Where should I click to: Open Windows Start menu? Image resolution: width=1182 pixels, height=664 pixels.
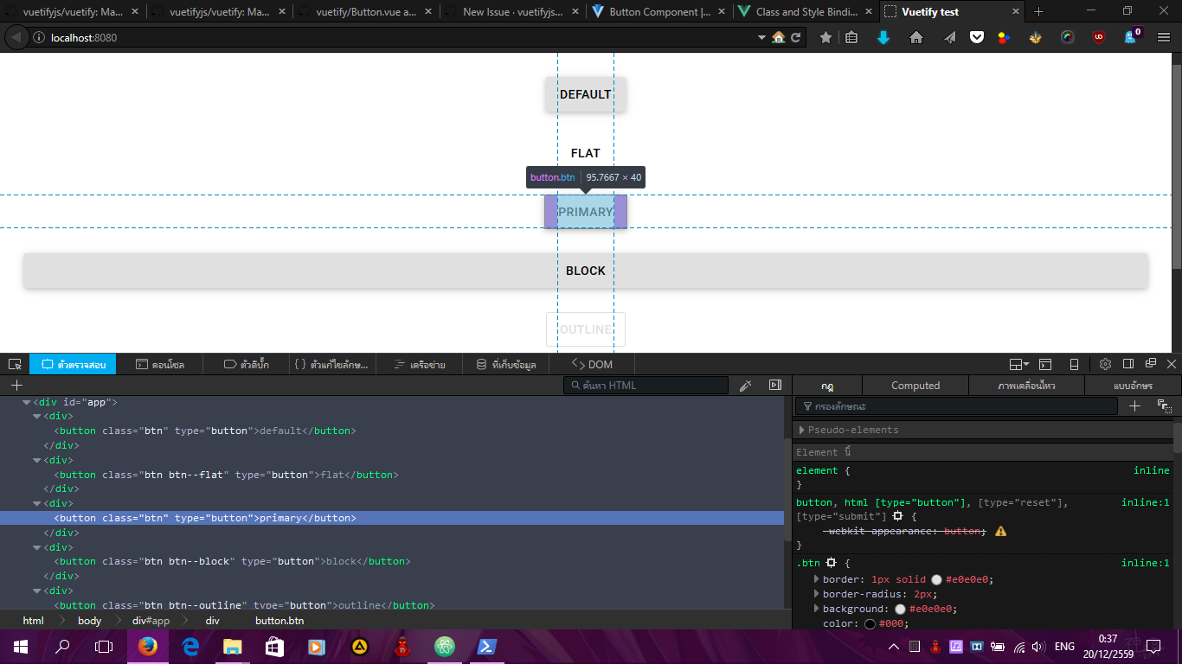21,646
